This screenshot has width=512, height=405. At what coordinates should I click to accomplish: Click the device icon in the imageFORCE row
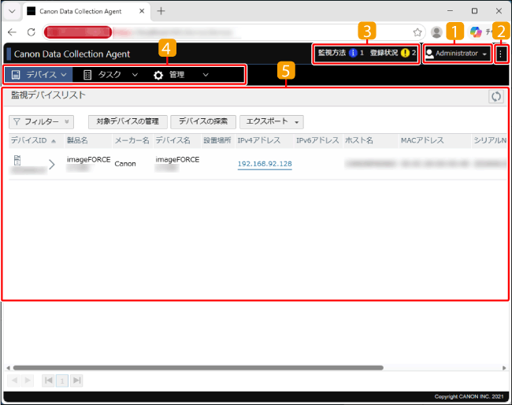[17, 160]
